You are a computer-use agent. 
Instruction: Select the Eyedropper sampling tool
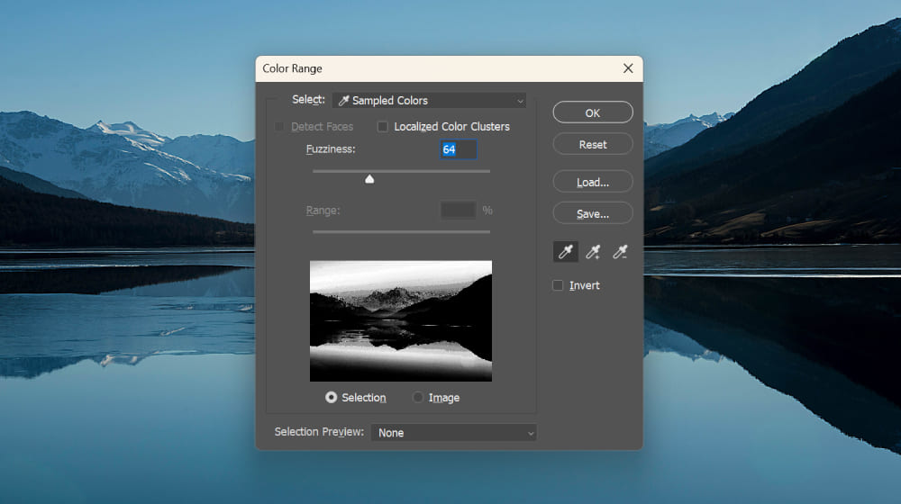566,252
